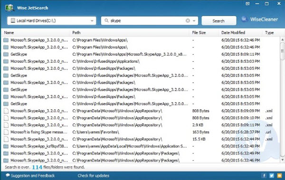Open the Local Hard Drives(C:\) drive dropdown
Viewport: 285px width, 180px height.
(92, 21)
